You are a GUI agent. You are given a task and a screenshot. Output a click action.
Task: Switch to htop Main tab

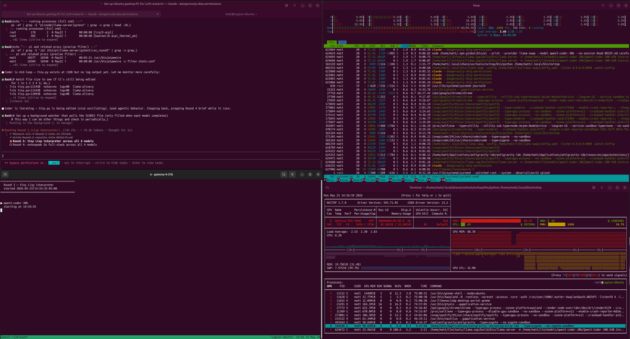(x=332, y=41)
